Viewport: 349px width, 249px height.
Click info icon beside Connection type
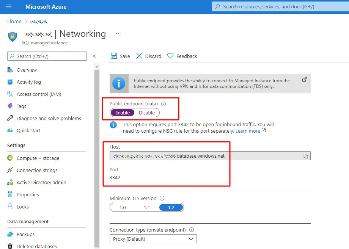tap(192, 230)
